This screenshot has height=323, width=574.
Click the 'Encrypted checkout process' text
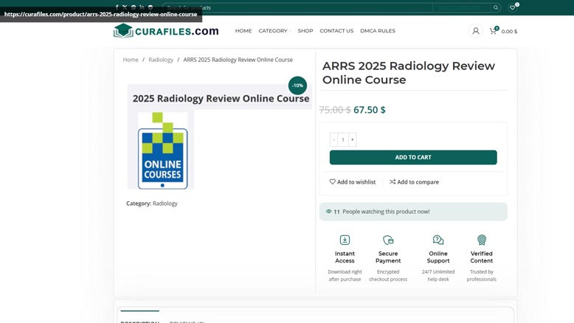388,276
